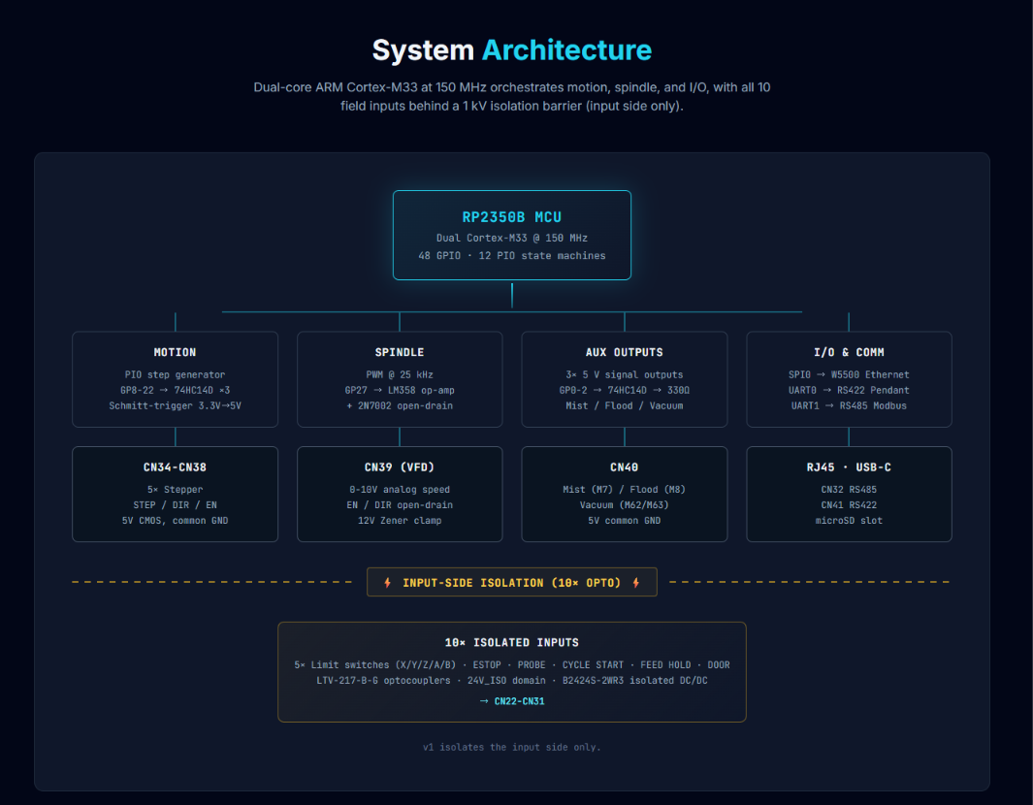1033x805 pixels.
Task: Click 'Schmitt-trigger 3.3V→5V' text
Action: pos(176,405)
